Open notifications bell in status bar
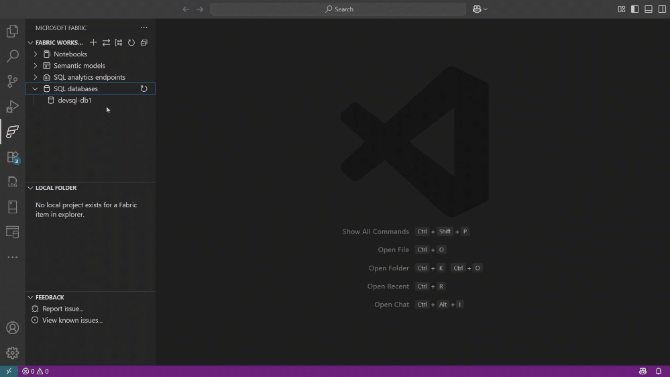This screenshot has width=670, height=377. (x=659, y=371)
